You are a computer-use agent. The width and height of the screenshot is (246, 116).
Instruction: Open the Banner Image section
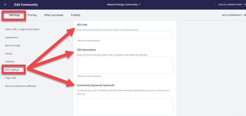pyautogui.click(x=13, y=45)
